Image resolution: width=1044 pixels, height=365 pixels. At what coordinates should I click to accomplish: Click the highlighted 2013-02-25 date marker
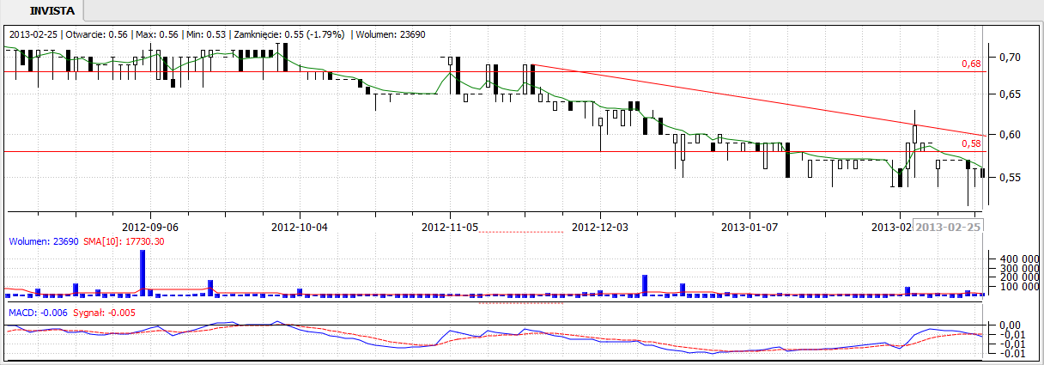pyautogui.click(x=948, y=227)
